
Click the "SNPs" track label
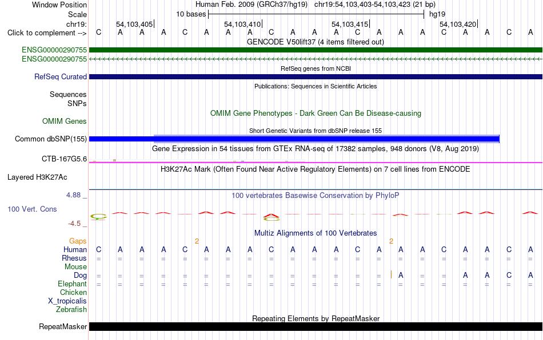[x=77, y=103]
